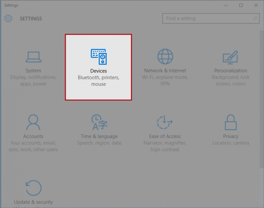Open the Update & security refresh icon
The width and height of the screenshot is (264, 208).
33,188
